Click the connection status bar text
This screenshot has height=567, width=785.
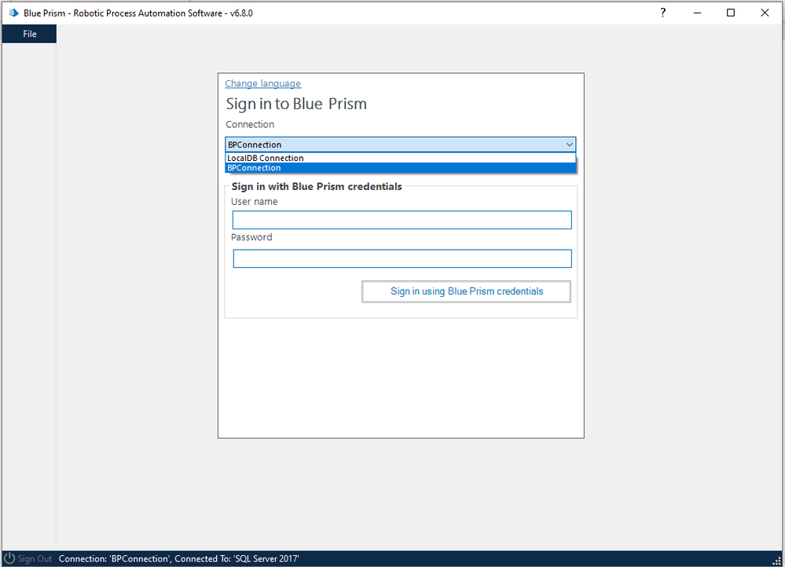click(178, 558)
